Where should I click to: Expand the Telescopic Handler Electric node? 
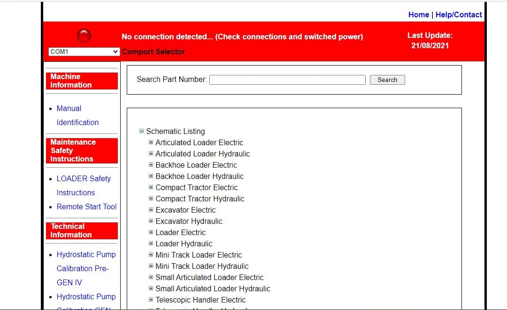[151, 300]
